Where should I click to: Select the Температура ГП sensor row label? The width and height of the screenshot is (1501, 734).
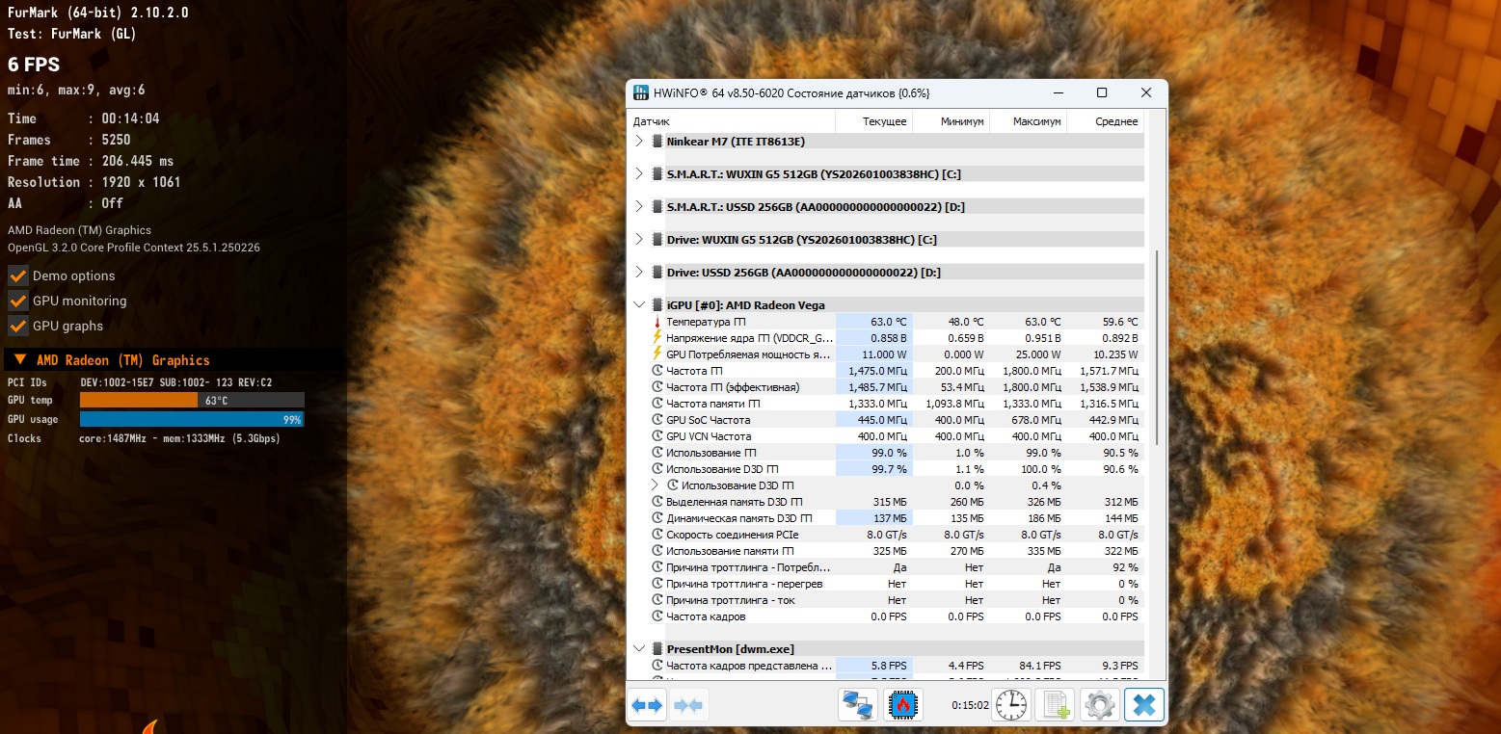click(x=706, y=322)
